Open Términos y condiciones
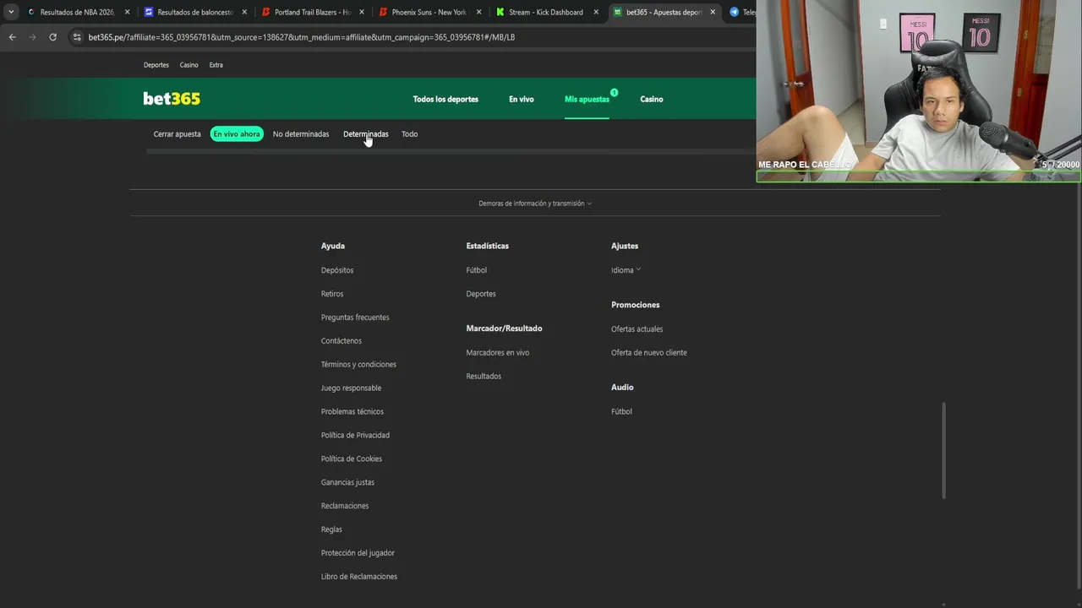 358,365
